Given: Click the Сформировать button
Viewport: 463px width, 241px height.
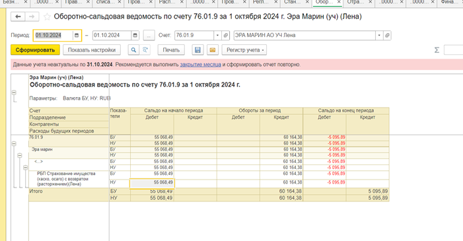Looking at the screenshot, I should tap(35, 50).
